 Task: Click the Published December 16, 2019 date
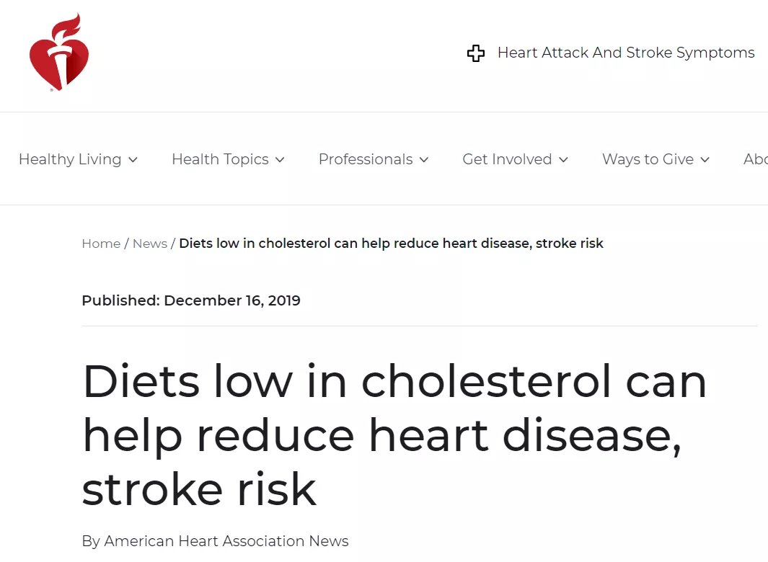pyautogui.click(x=191, y=300)
